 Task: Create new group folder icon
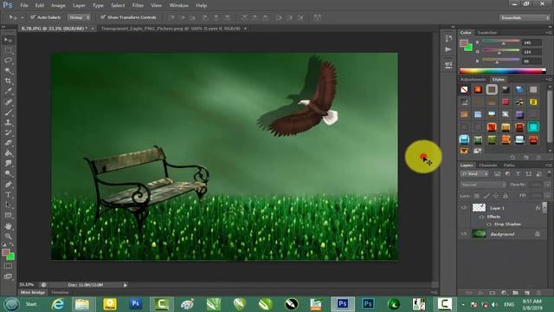click(x=516, y=293)
